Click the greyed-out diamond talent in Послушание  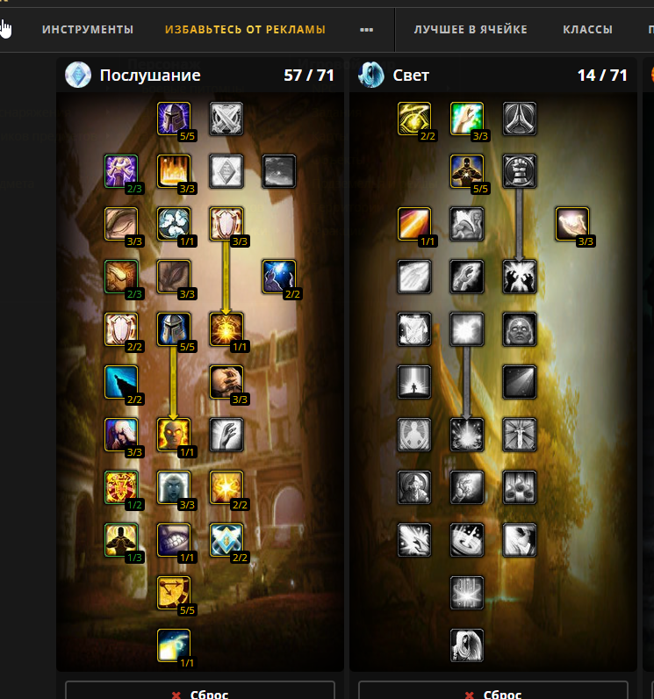coord(226,171)
